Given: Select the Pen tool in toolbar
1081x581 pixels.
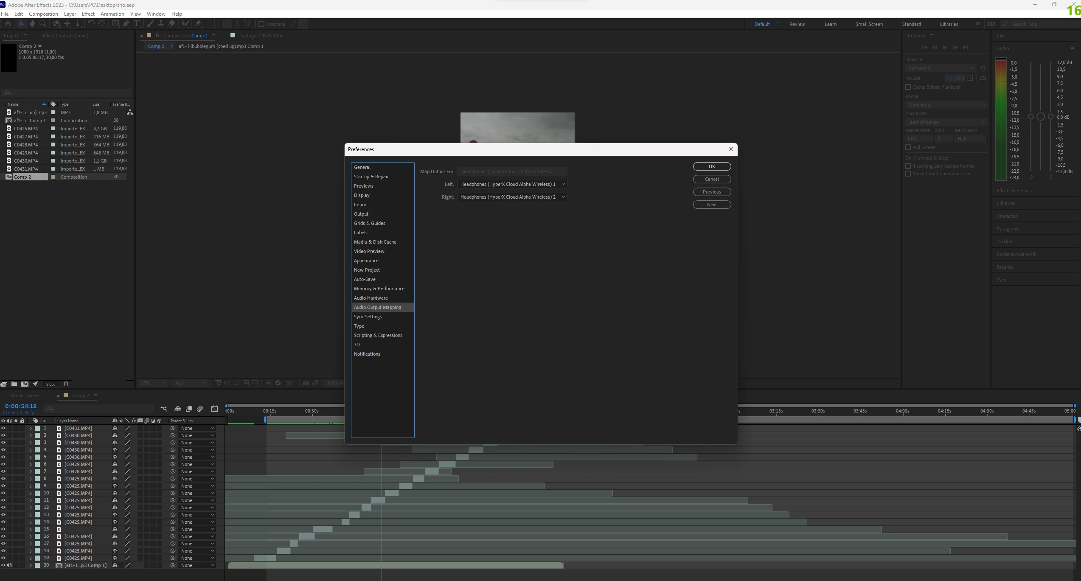Looking at the screenshot, I should click(126, 24).
